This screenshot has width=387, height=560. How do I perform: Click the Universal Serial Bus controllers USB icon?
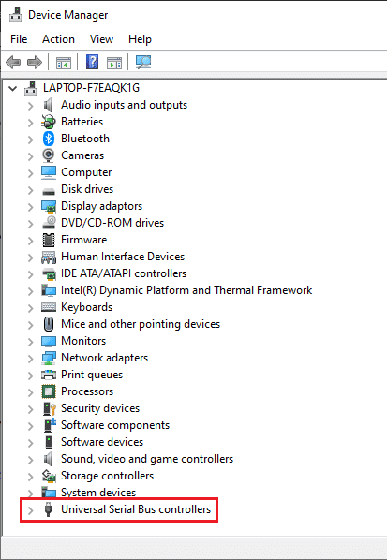(x=48, y=509)
